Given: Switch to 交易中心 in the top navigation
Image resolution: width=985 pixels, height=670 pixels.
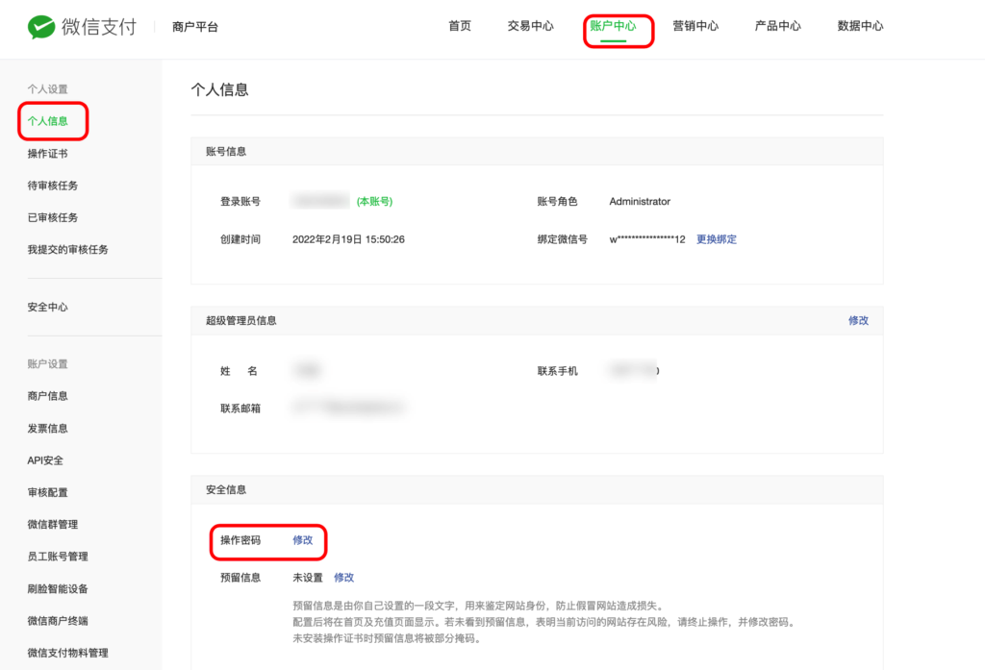Looking at the screenshot, I should [529, 27].
